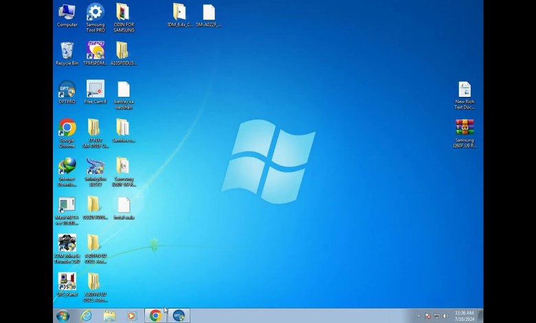The image size is (536, 323).
Task: Select the New Rich Text Document file
Action: point(465,96)
